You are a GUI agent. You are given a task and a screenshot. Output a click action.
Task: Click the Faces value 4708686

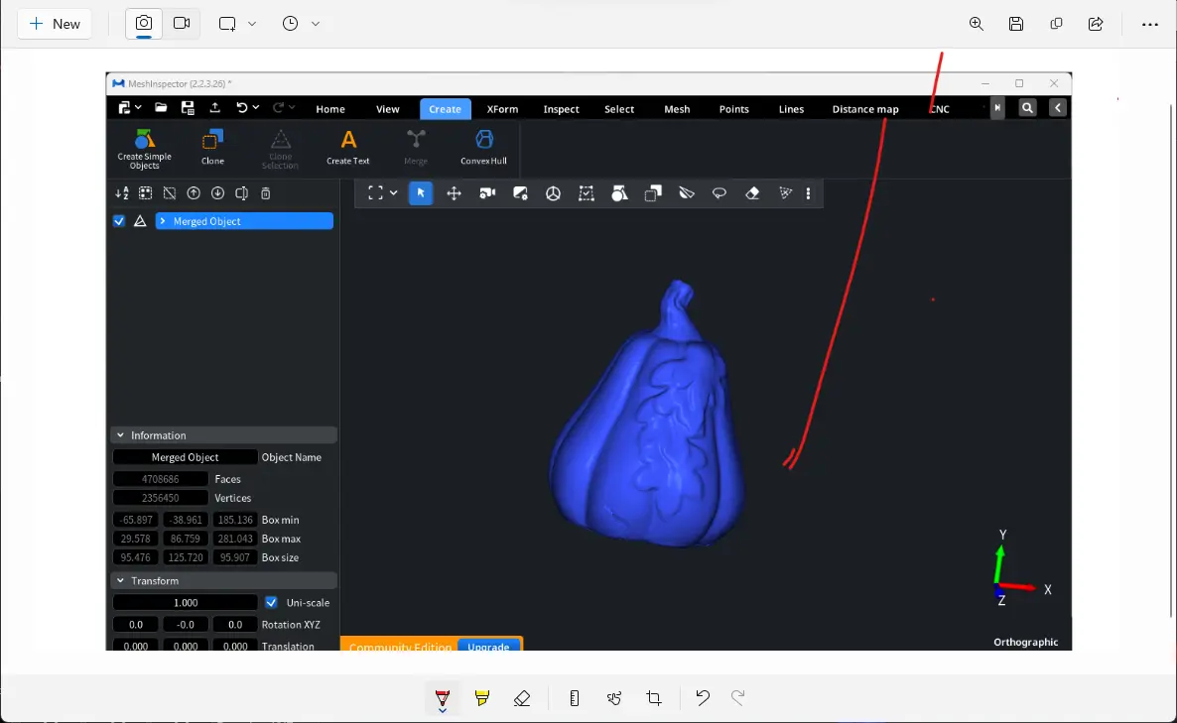[x=160, y=478]
